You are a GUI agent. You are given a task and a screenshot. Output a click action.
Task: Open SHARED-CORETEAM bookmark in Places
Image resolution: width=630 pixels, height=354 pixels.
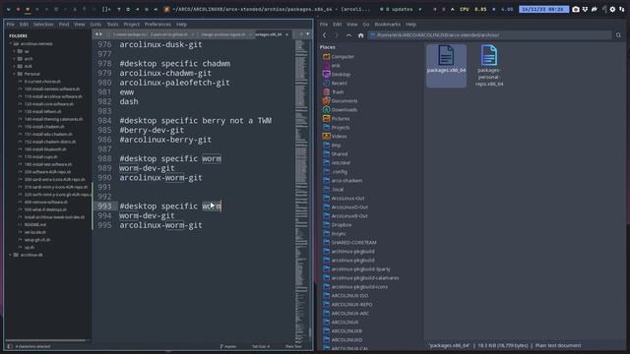point(353,243)
